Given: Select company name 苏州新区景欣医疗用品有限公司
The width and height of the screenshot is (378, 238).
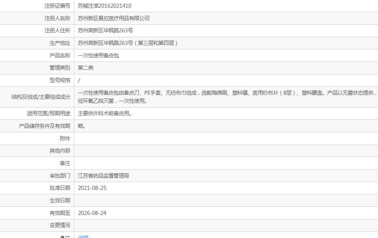Looking at the screenshot, I should [x=114, y=18].
